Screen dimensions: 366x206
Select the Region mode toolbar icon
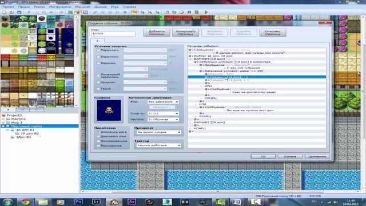tap(85, 12)
